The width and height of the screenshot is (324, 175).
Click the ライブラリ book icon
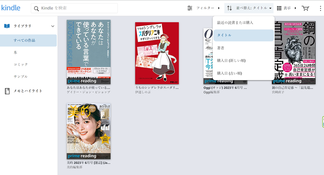pyautogui.click(x=7, y=26)
